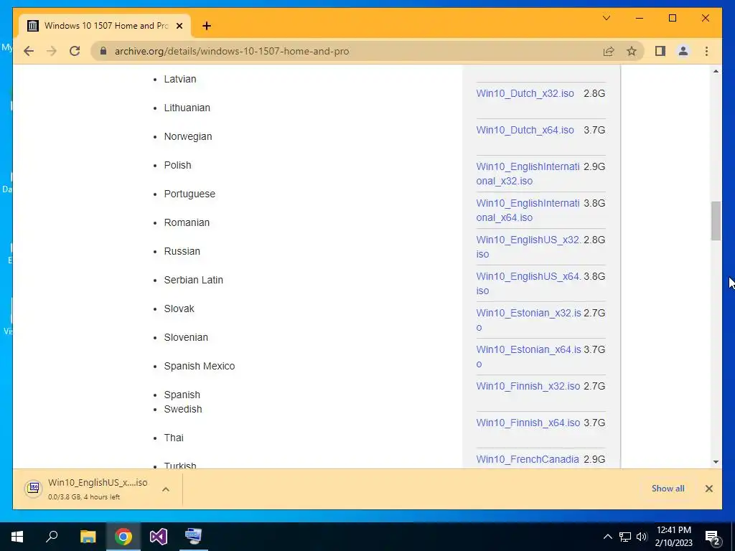
Task: Open Win10_FrenchCanadia link
Action: coord(528,459)
